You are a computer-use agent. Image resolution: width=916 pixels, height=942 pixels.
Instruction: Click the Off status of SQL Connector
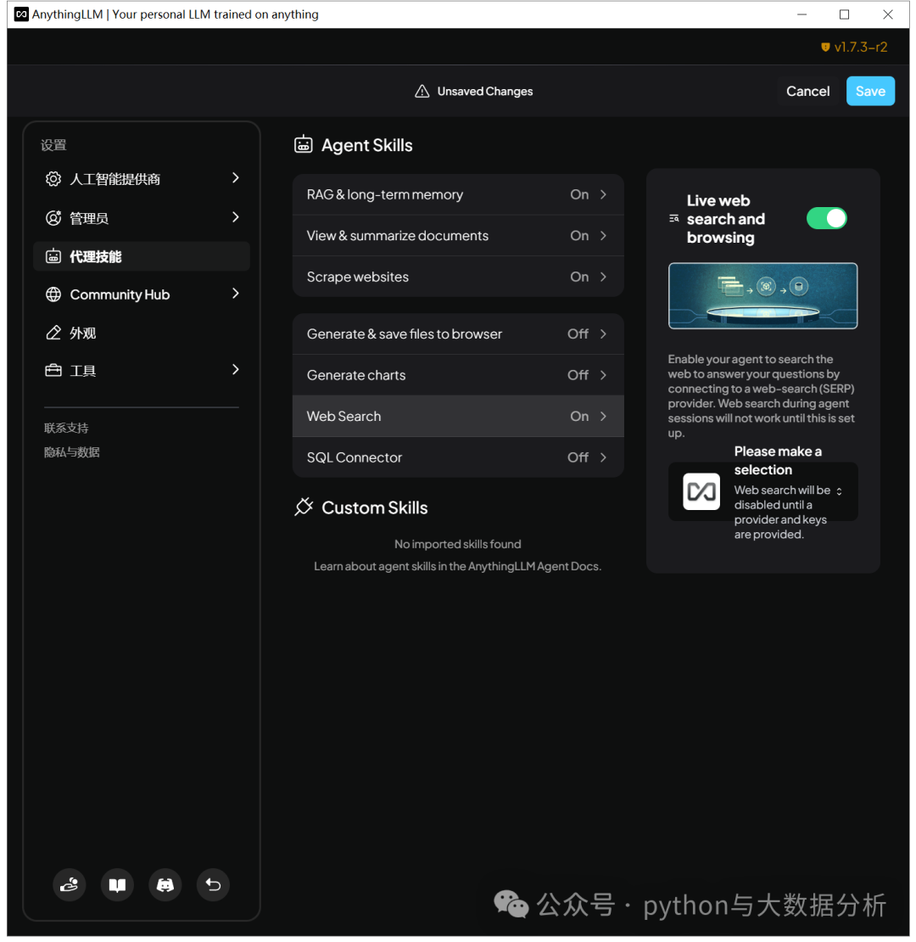tap(578, 457)
